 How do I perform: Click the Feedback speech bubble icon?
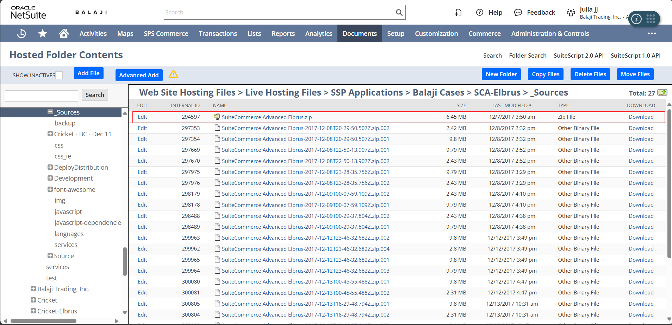point(518,13)
